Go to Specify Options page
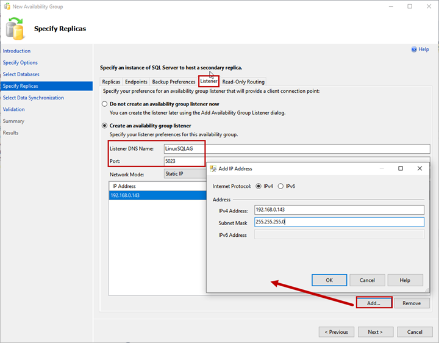The image size is (439, 343). tap(20, 63)
